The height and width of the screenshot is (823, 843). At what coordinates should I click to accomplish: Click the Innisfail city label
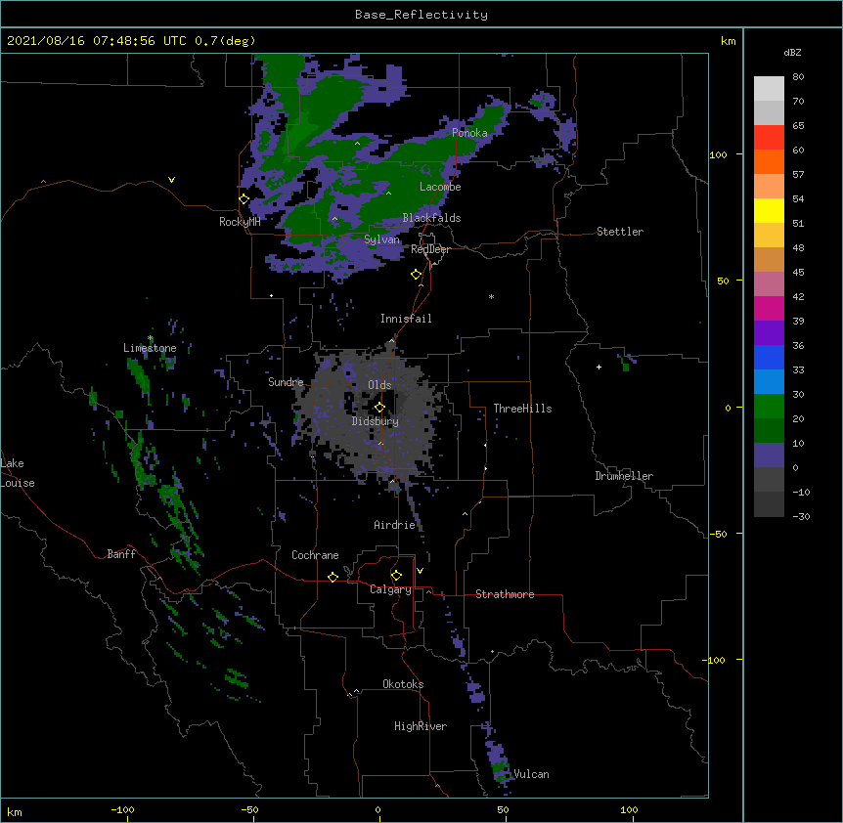pyautogui.click(x=406, y=319)
